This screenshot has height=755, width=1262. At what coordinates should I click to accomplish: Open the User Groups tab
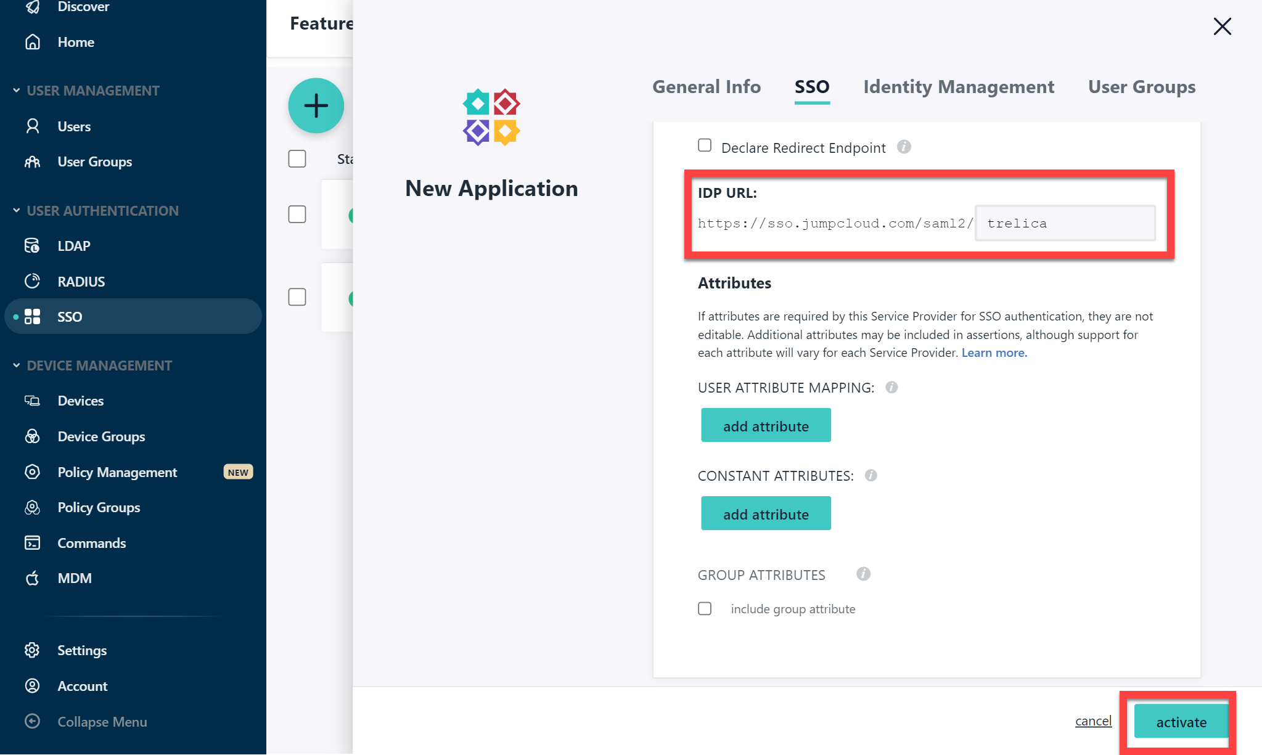coord(1142,87)
